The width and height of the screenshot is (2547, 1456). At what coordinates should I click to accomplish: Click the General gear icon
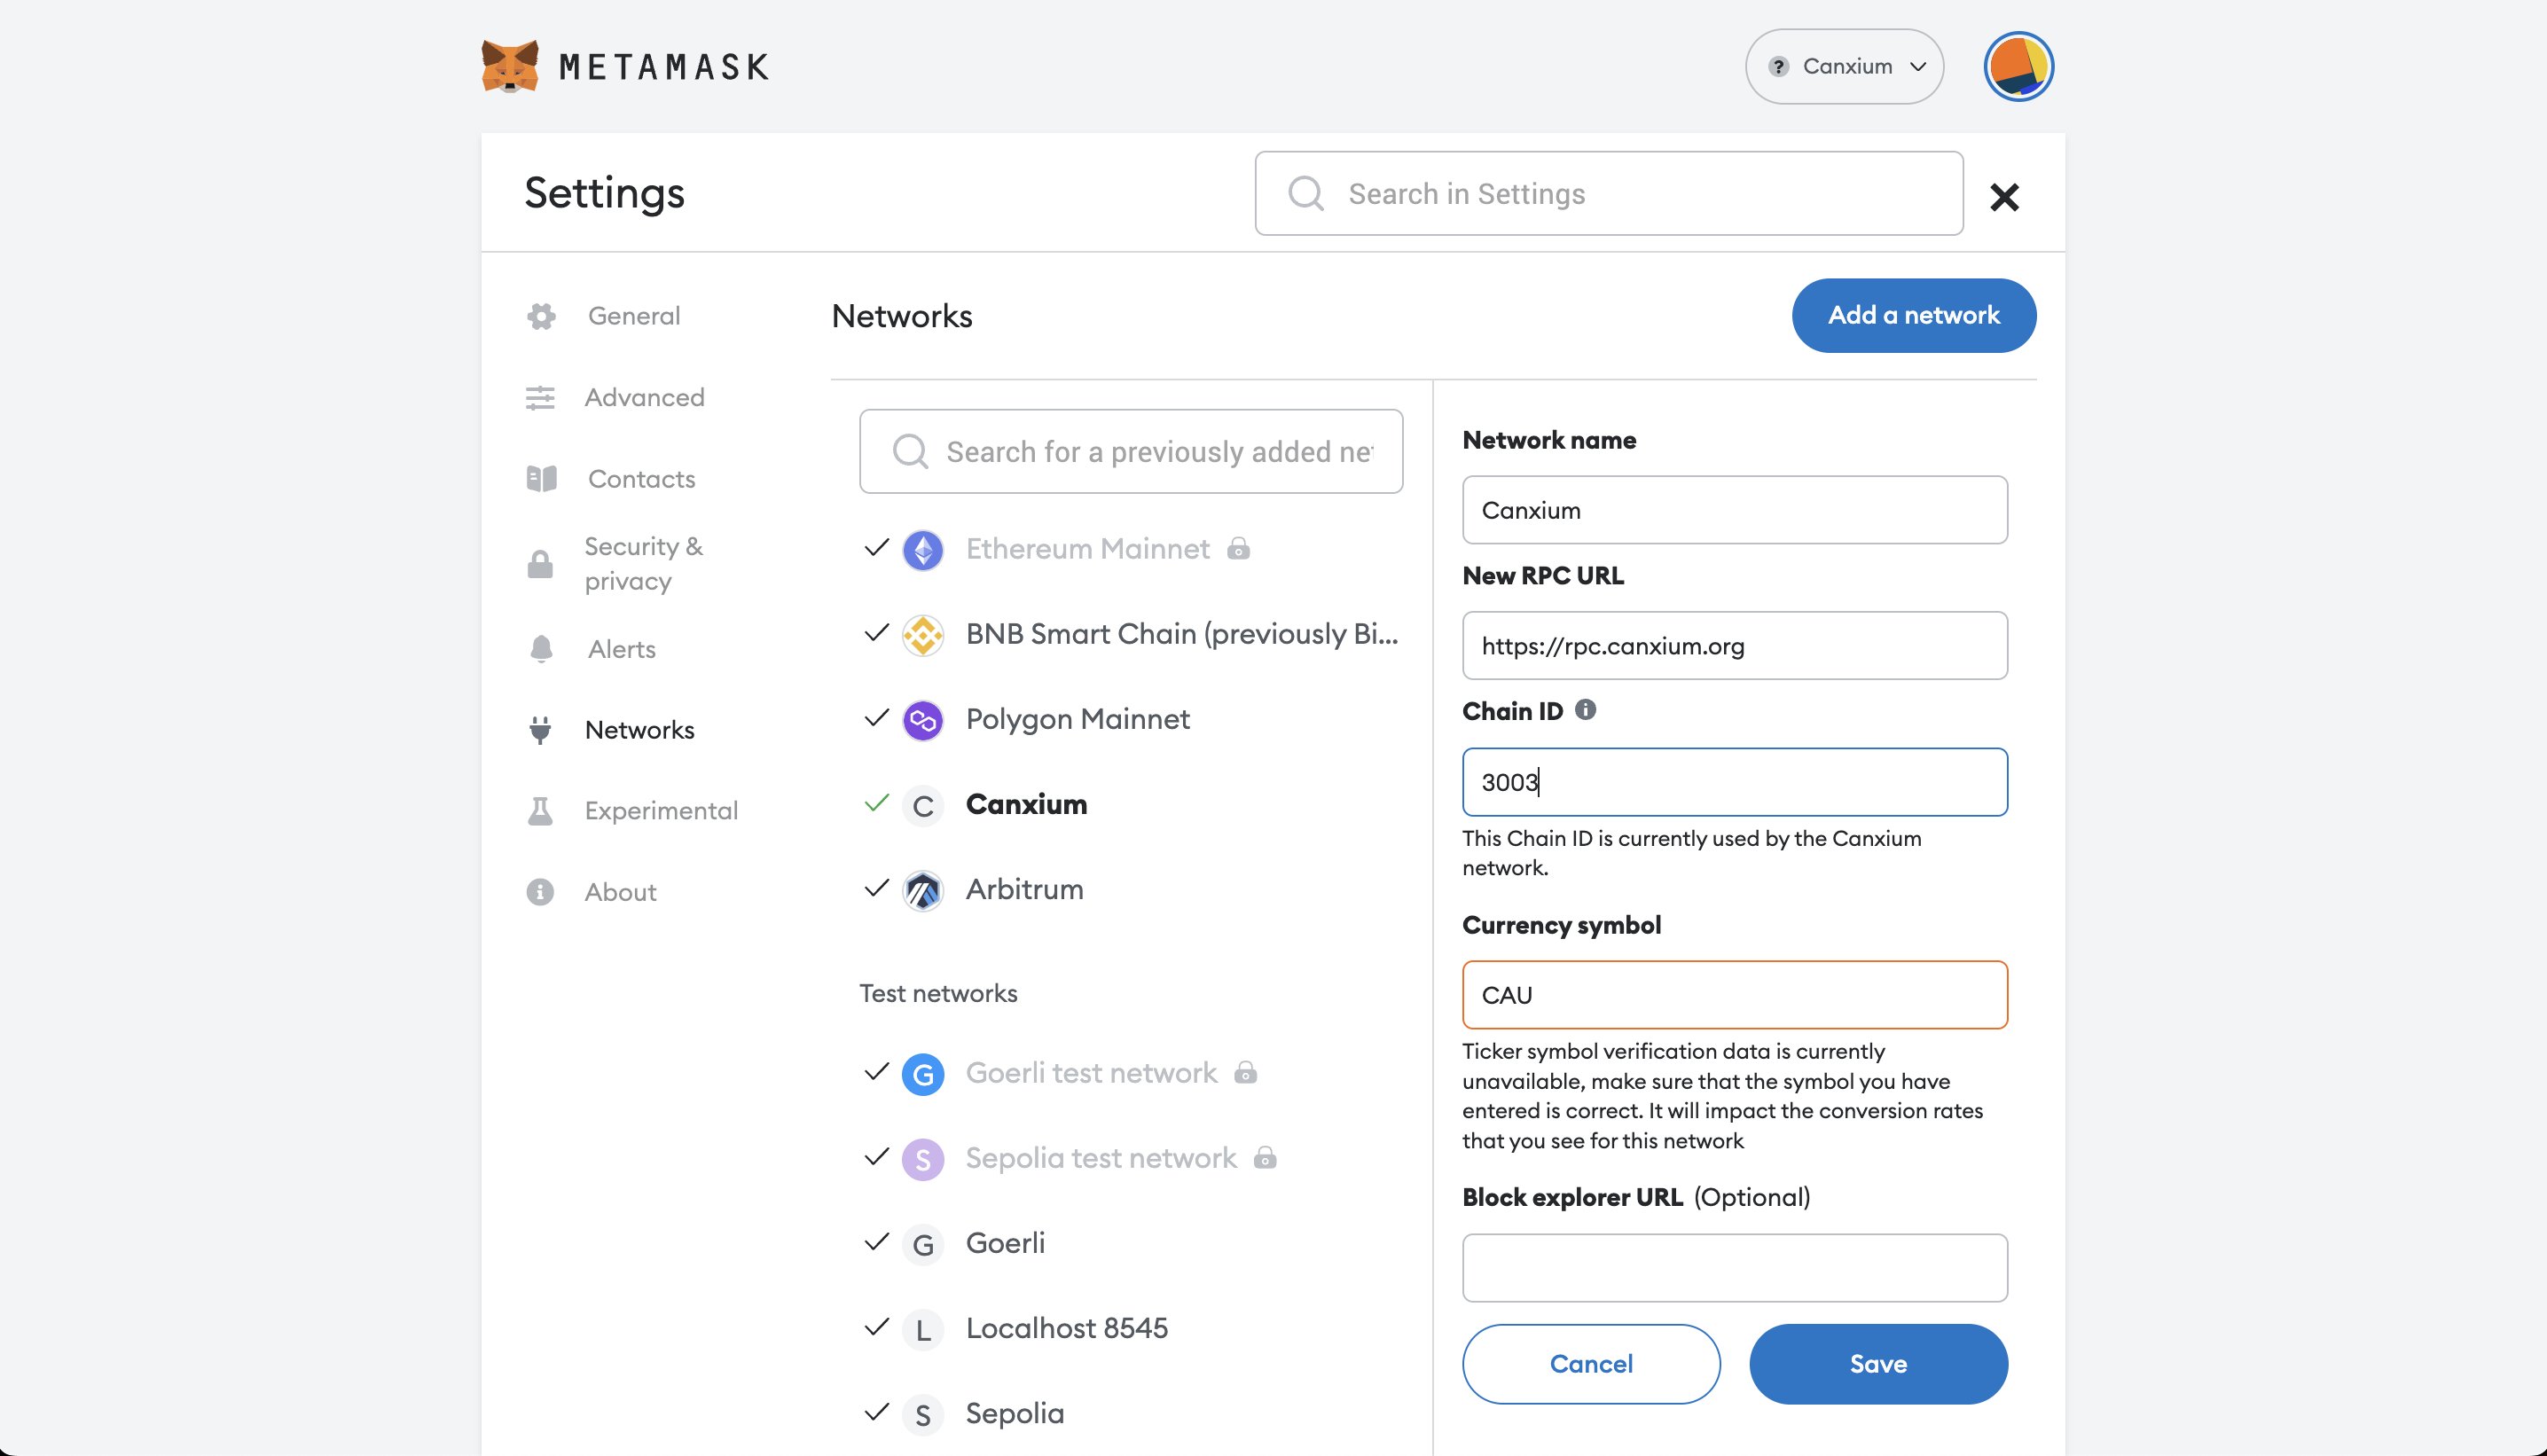click(x=541, y=316)
